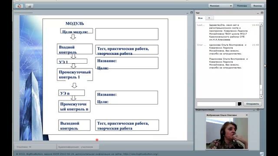The image size is (278, 156).
Task: Click the Помощь help link
Action: 242,6
